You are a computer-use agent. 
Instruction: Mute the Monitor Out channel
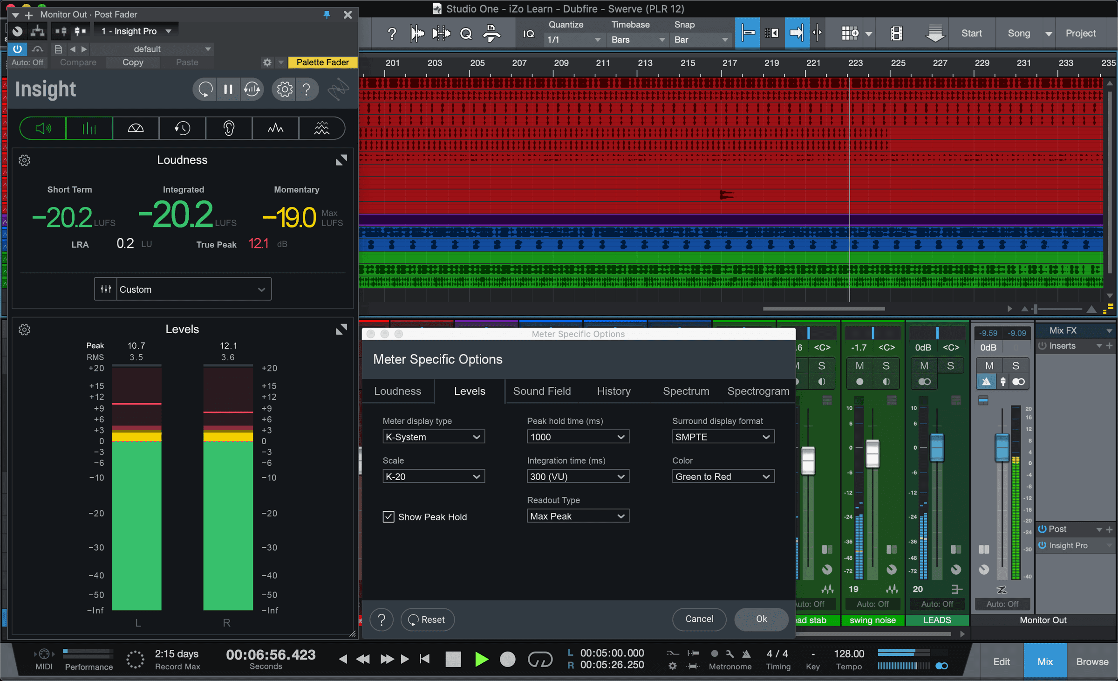coord(989,366)
